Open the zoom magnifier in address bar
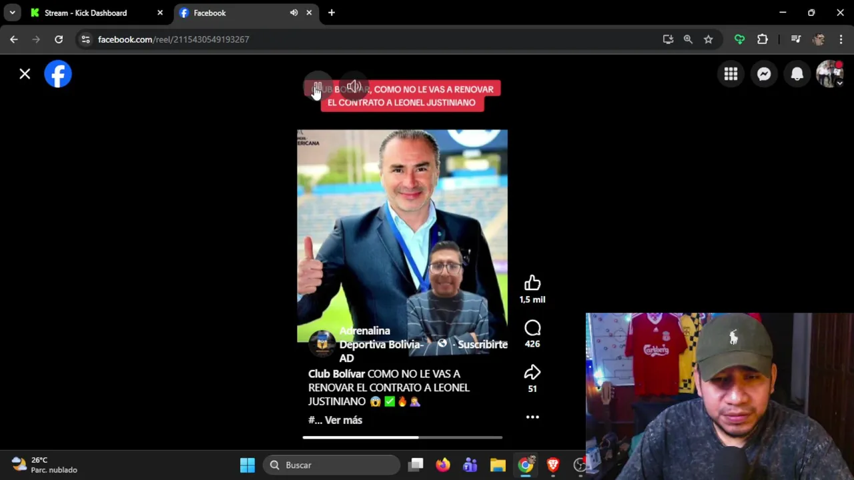The height and width of the screenshot is (480, 854). [688, 39]
